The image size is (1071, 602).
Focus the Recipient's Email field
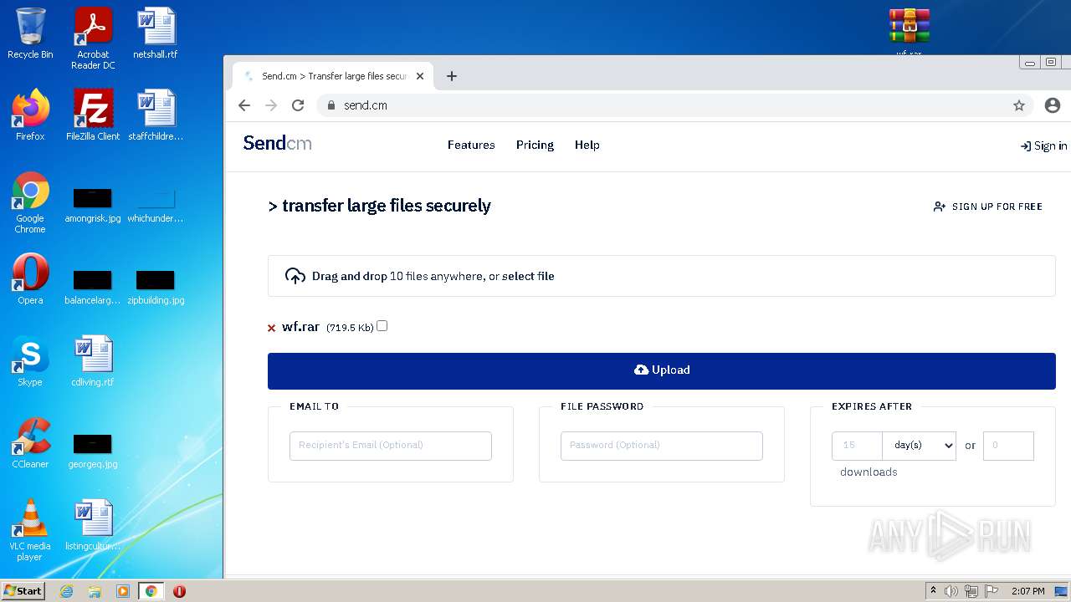coord(391,446)
